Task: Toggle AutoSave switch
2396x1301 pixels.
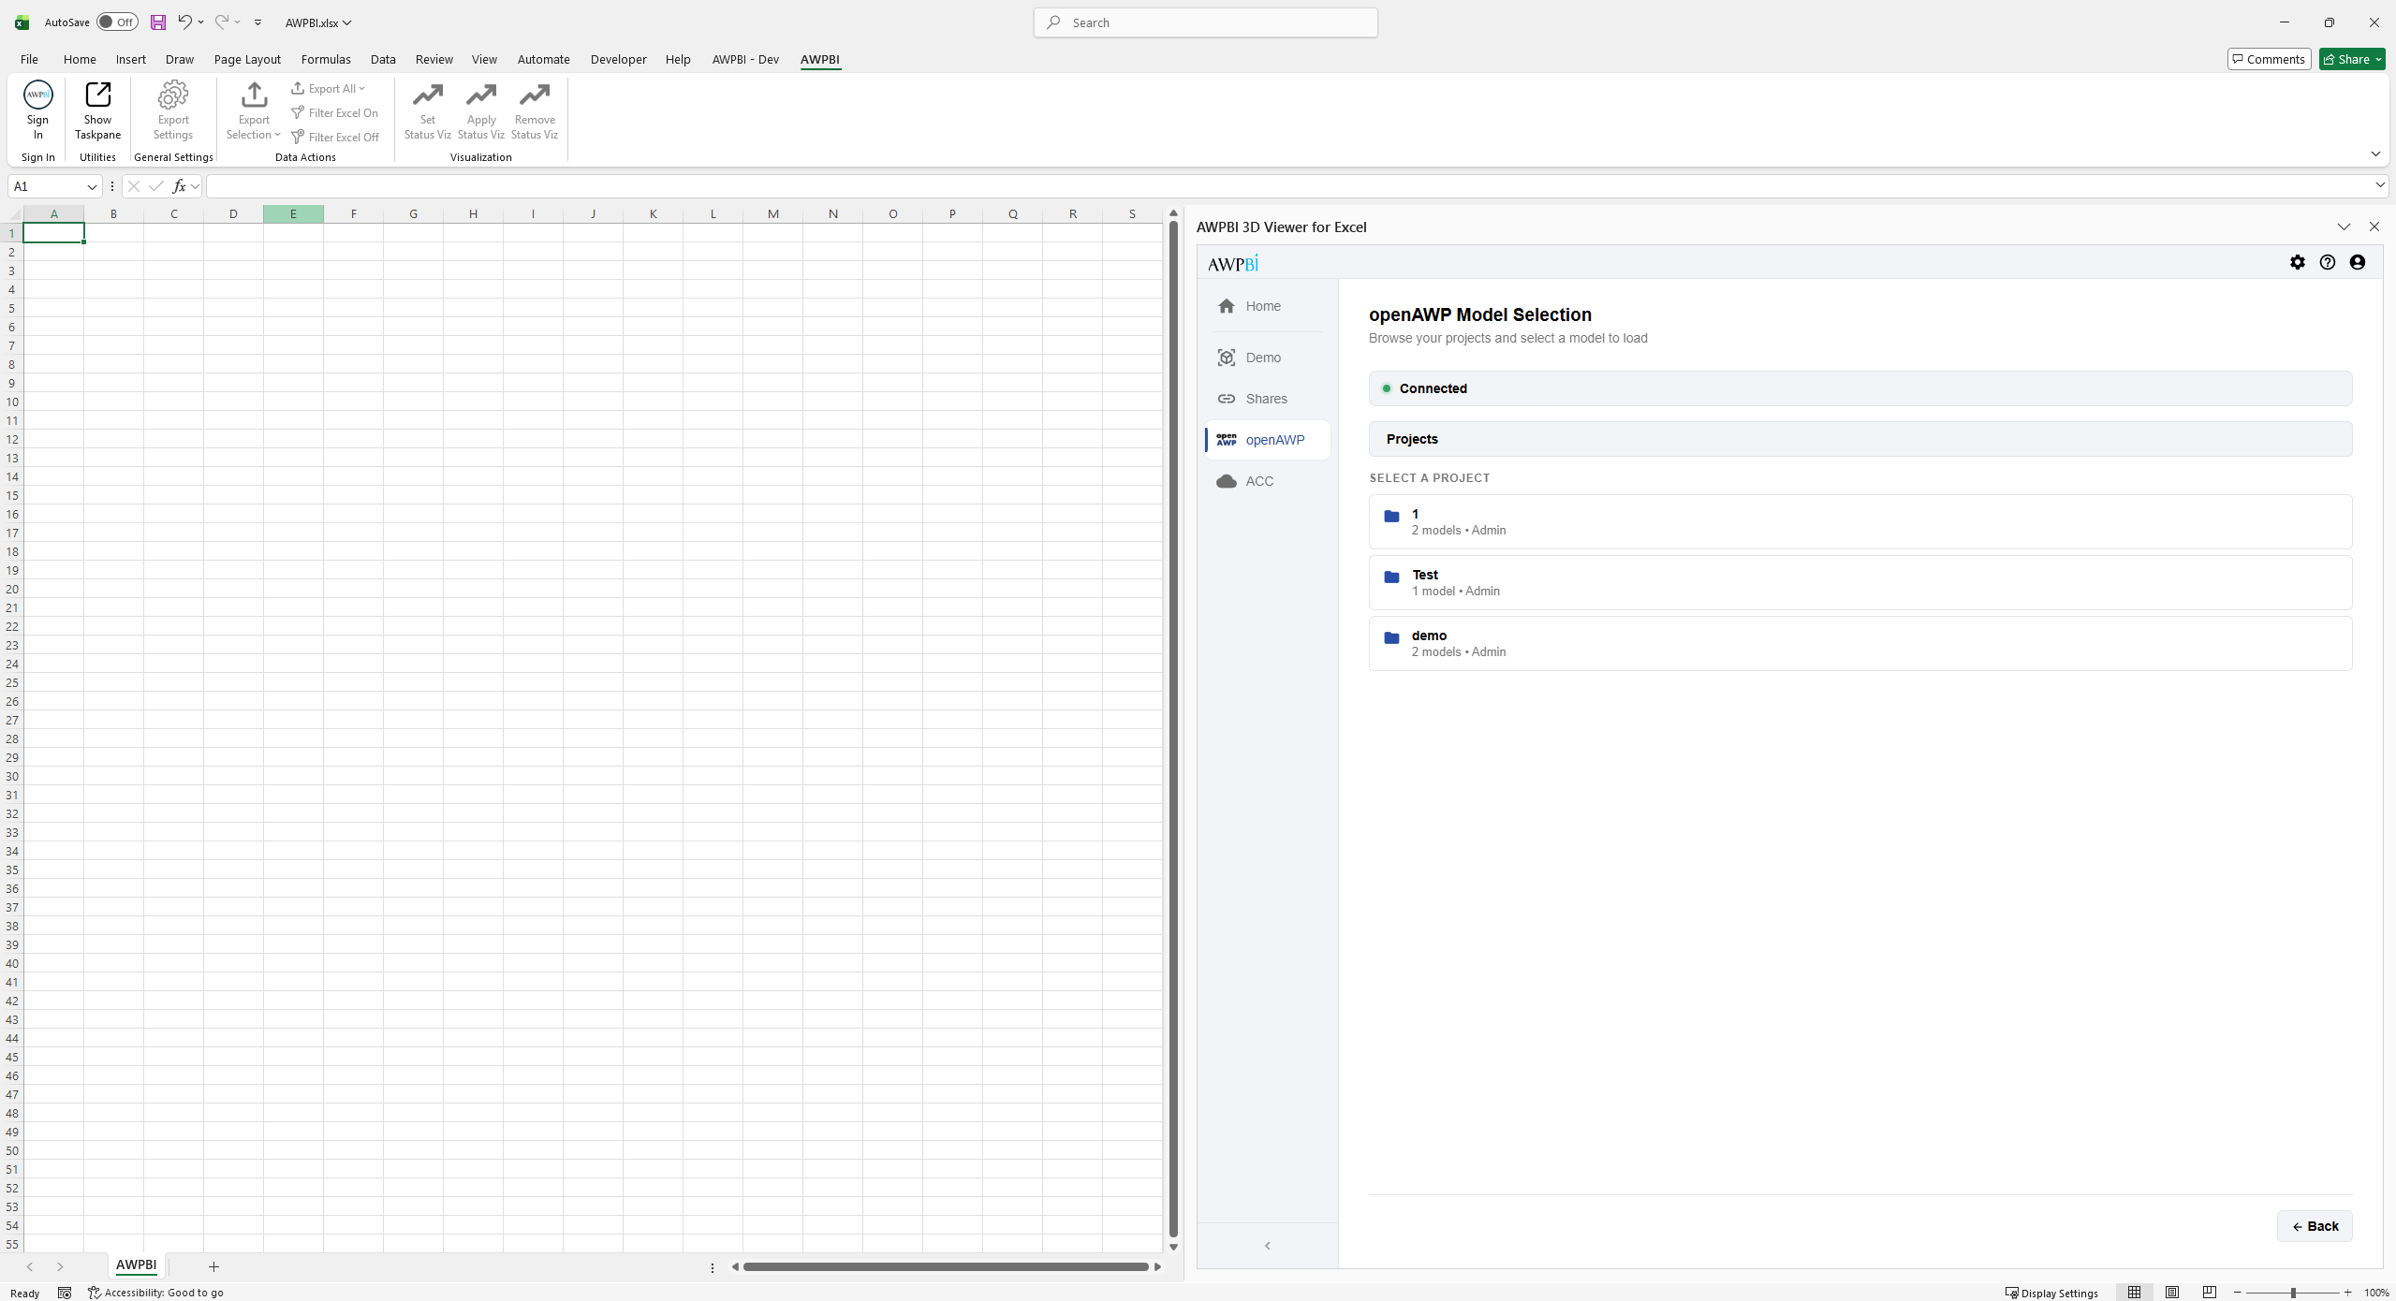Action: pyautogui.click(x=117, y=22)
